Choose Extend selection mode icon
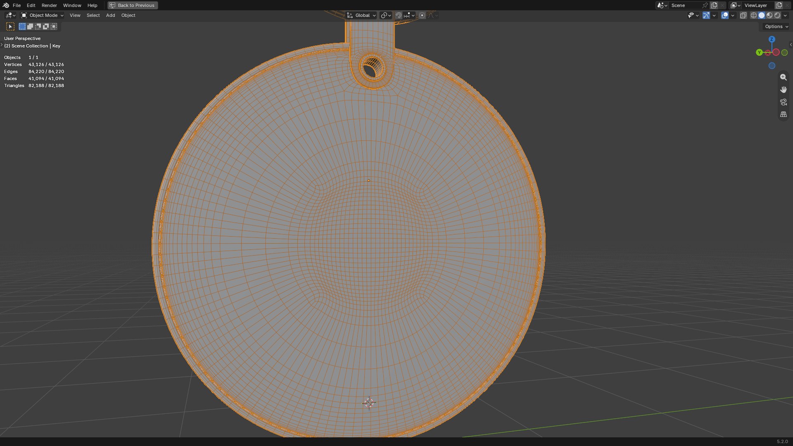Screen dimensions: 793x446 (x=30, y=26)
